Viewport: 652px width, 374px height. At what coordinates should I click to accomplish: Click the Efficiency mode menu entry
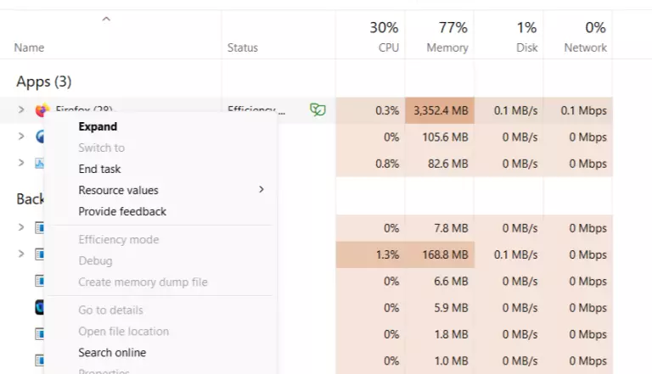tap(119, 239)
